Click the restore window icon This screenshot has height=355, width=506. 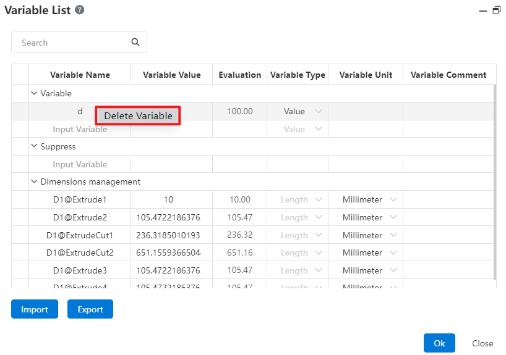[x=496, y=10]
